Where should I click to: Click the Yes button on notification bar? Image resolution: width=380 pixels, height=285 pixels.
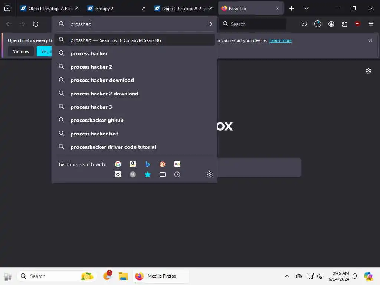pyautogui.click(x=45, y=51)
